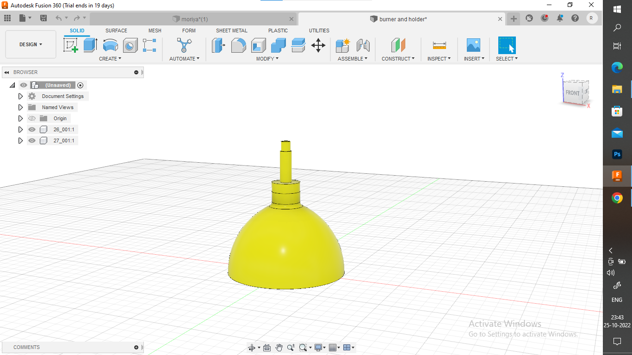Screen dimensions: 632x355
Task: Switch to the SURFACE tab
Action: (116, 31)
